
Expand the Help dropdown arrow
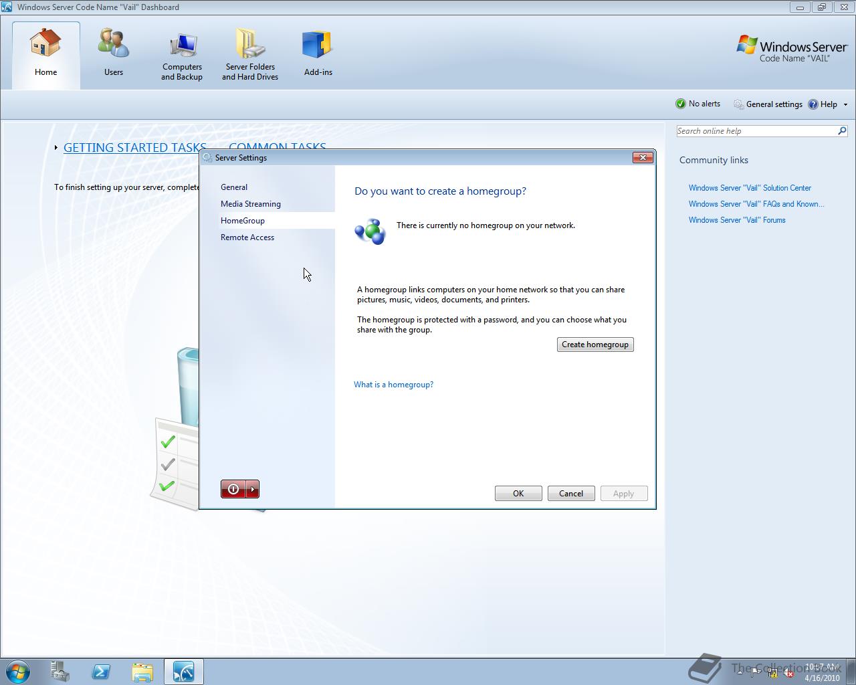[845, 104]
